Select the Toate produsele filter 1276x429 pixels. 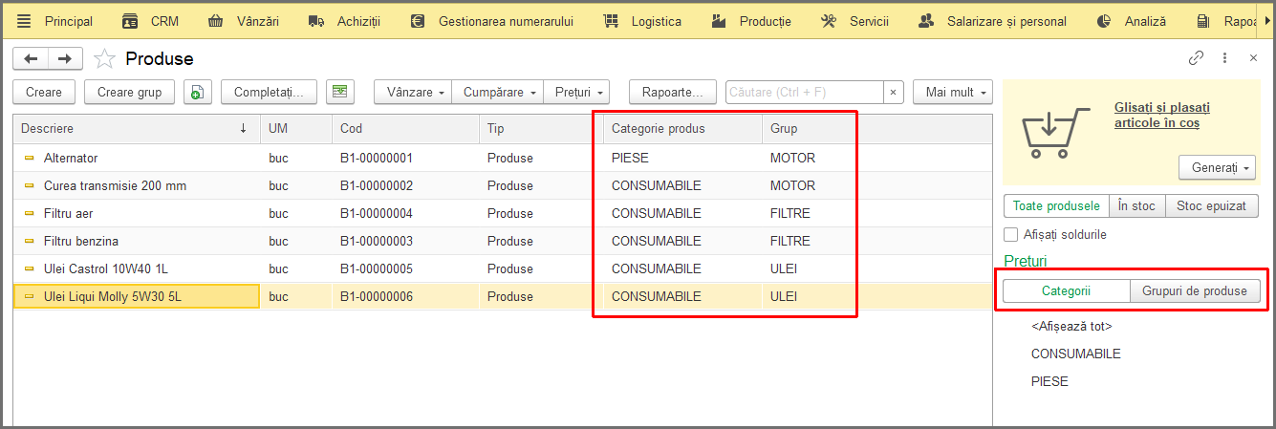[x=1056, y=205]
